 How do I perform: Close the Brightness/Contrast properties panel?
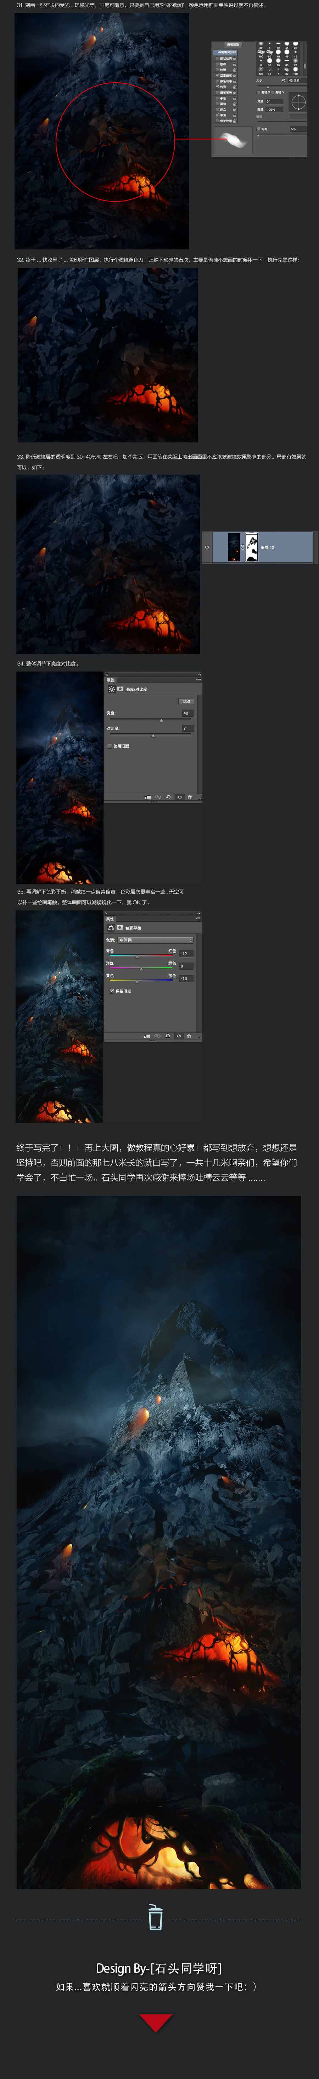pos(107,675)
